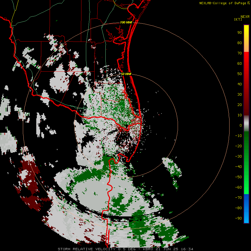
Task: Click the 50 value on velocity scale
Action: tap(240, 74)
